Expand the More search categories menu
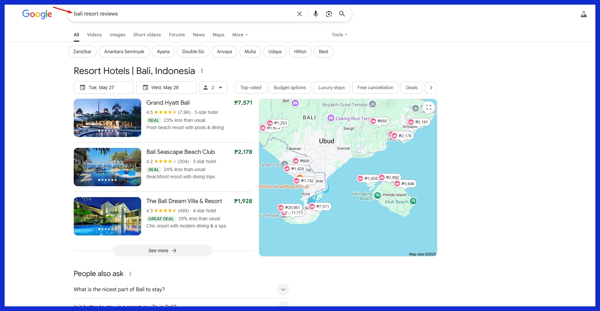This screenshot has height=311, width=600. tap(240, 35)
